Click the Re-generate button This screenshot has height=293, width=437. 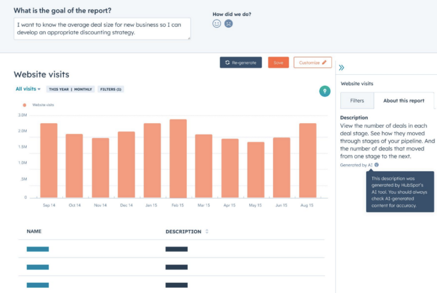click(x=241, y=63)
